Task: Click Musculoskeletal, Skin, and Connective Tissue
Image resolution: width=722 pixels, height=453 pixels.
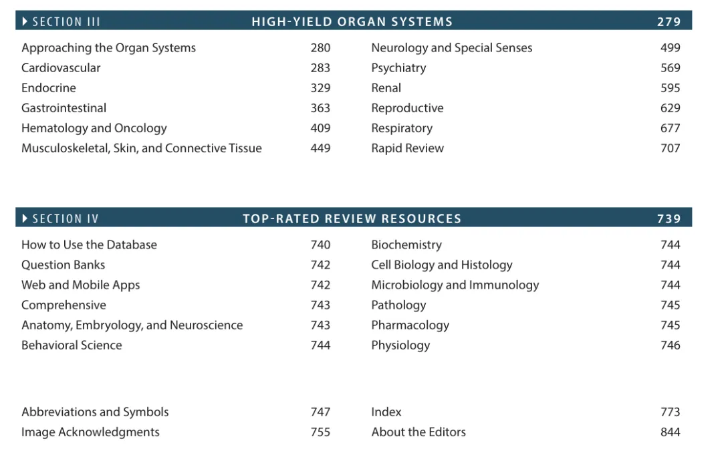Action: coord(141,148)
